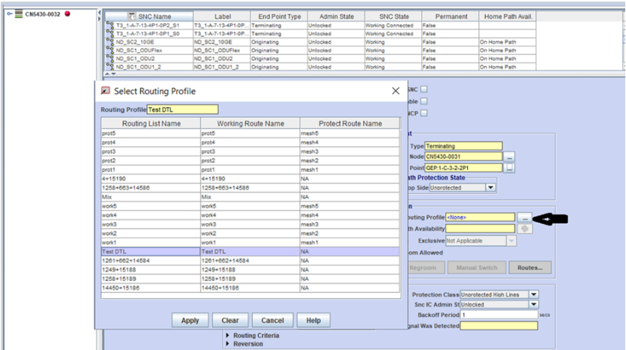Open the Protection Class dropdown
This screenshot has height=350, width=626.
point(534,295)
